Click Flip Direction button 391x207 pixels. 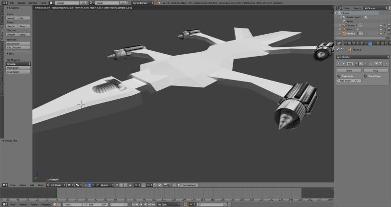coord(18,47)
